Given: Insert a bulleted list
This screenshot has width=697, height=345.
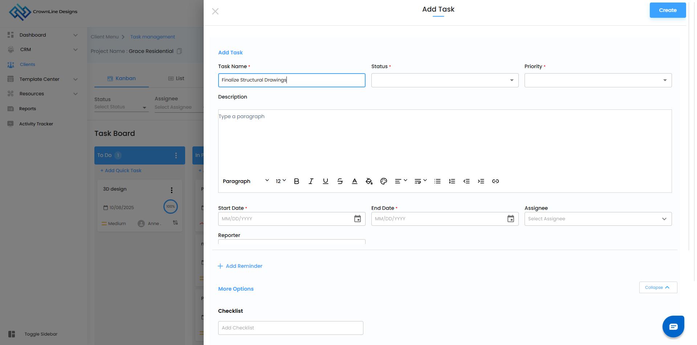Looking at the screenshot, I should click(437, 181).
